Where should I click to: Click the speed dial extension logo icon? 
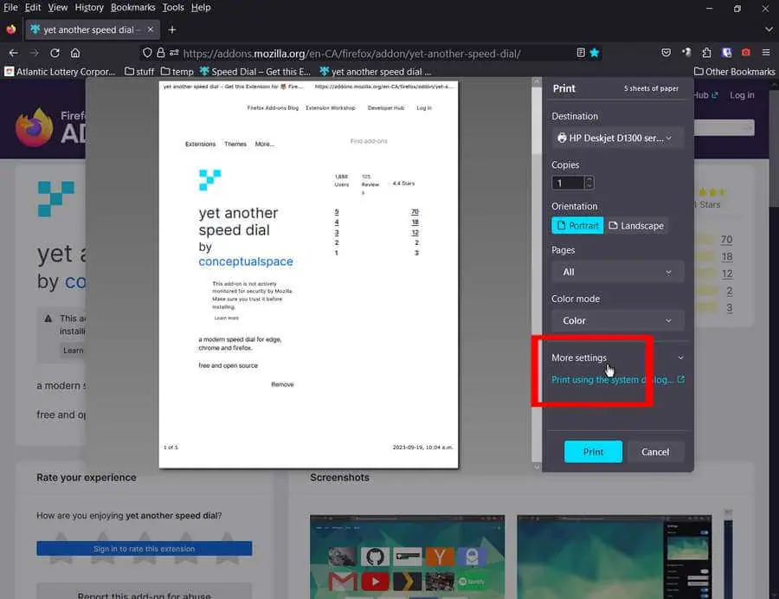click(x=56, y=199)
